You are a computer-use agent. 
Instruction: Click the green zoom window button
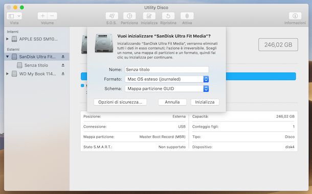(x=22, y=7)
